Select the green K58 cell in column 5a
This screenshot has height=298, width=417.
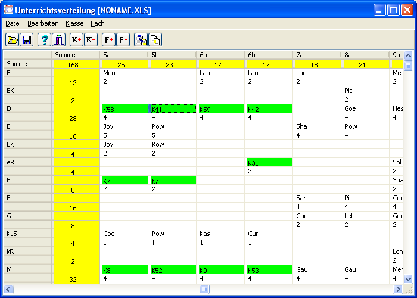pos(125,109)
